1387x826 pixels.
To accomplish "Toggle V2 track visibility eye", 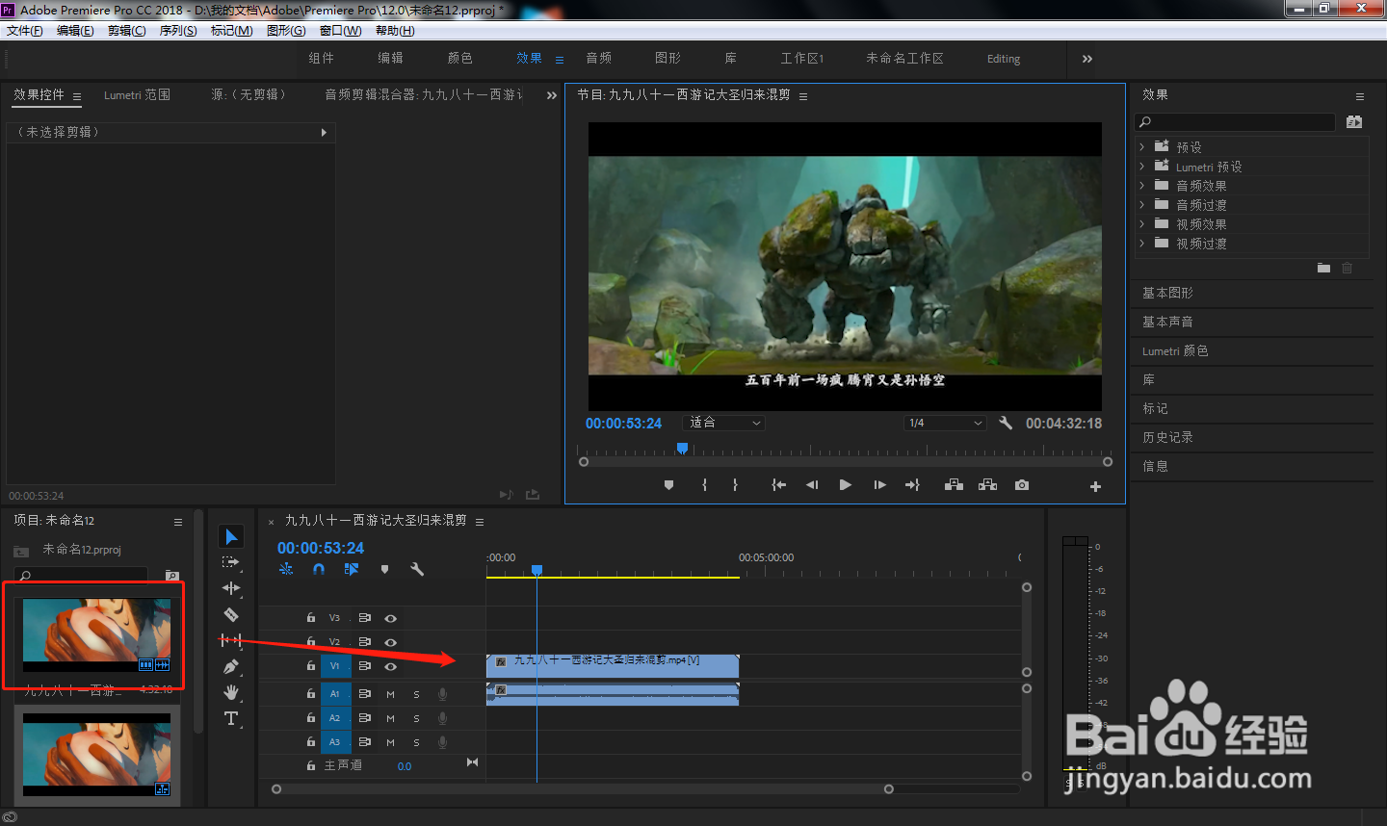I will [391, 642].
